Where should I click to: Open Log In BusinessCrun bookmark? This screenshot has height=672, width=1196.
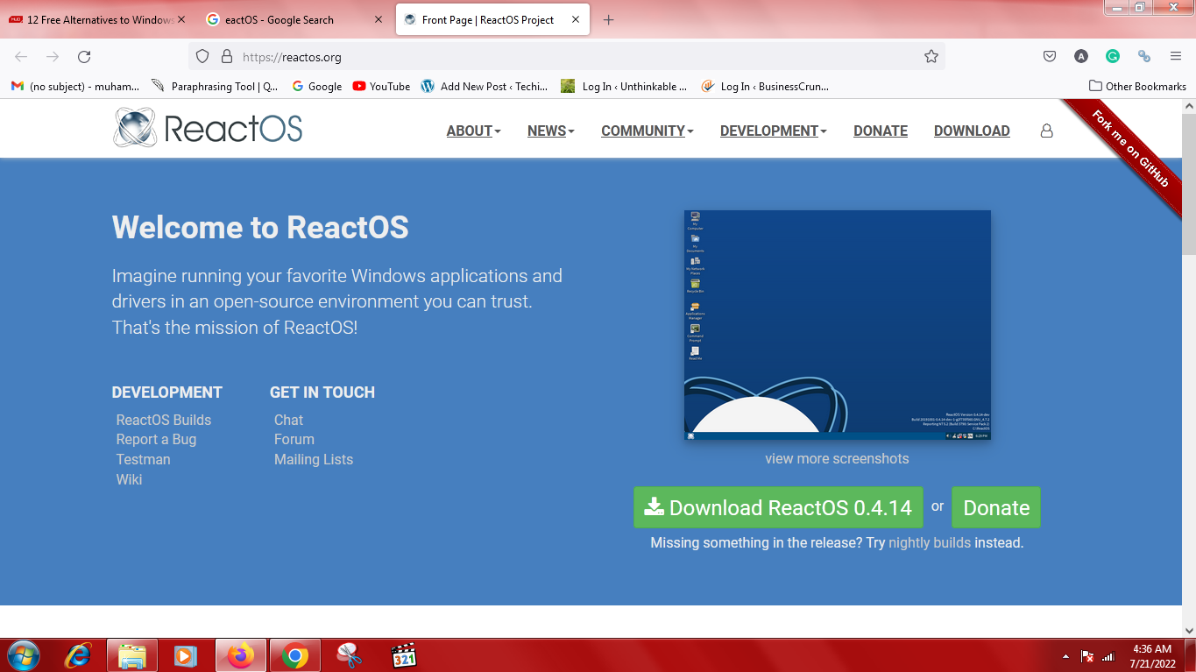pos(765,86)
